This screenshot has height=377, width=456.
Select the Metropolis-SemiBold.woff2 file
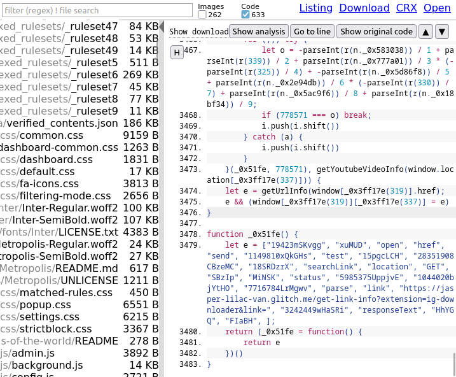pos(79,257)
